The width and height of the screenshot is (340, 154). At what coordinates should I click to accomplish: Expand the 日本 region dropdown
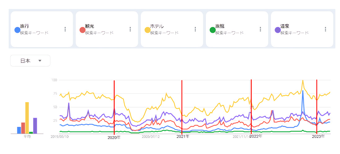pos(30,61)
